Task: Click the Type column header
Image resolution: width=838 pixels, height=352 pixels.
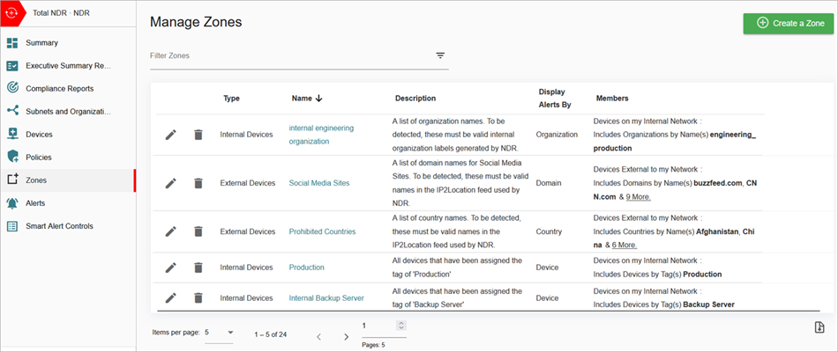Action: click(x=231, y=99)
